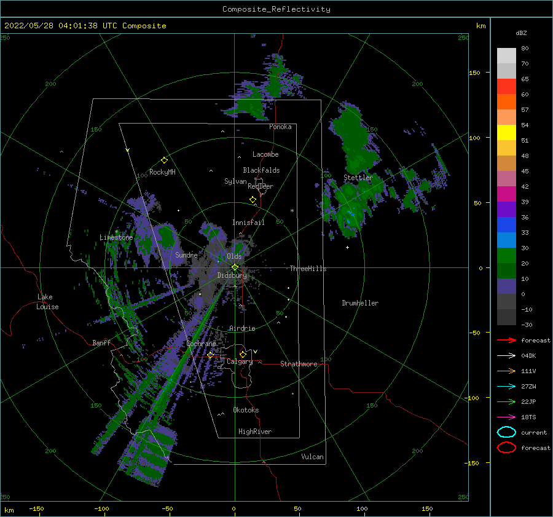Pick the light gray 80 dBZ swatch
Viewport: 553px width, 517px height.
pyautogui.click(x=506, y=56)
